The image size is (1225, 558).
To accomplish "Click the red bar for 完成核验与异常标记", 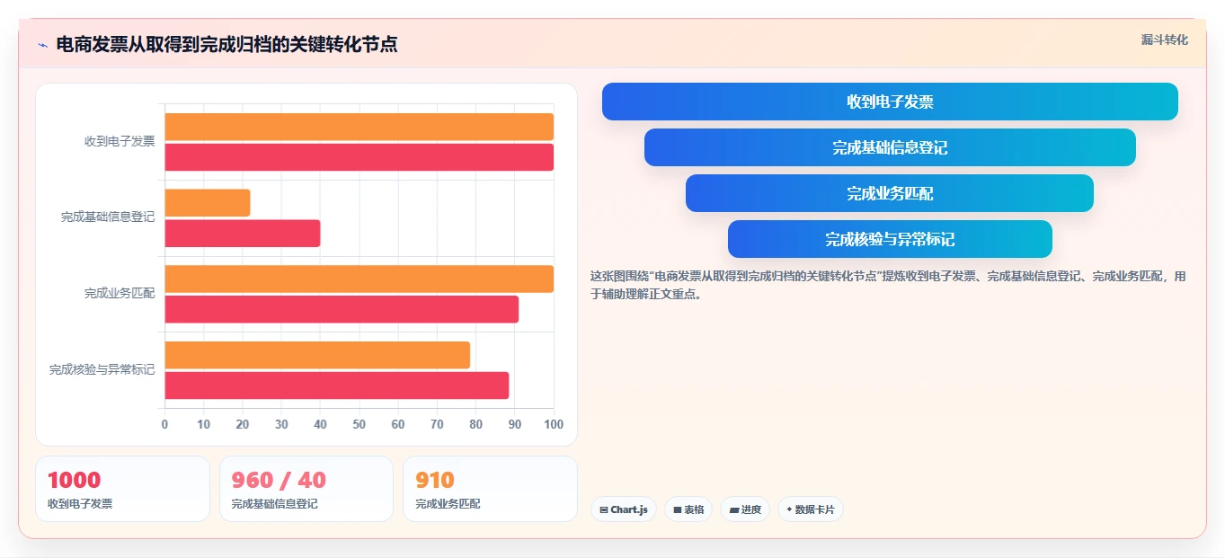I will click(x=336, y=385).
